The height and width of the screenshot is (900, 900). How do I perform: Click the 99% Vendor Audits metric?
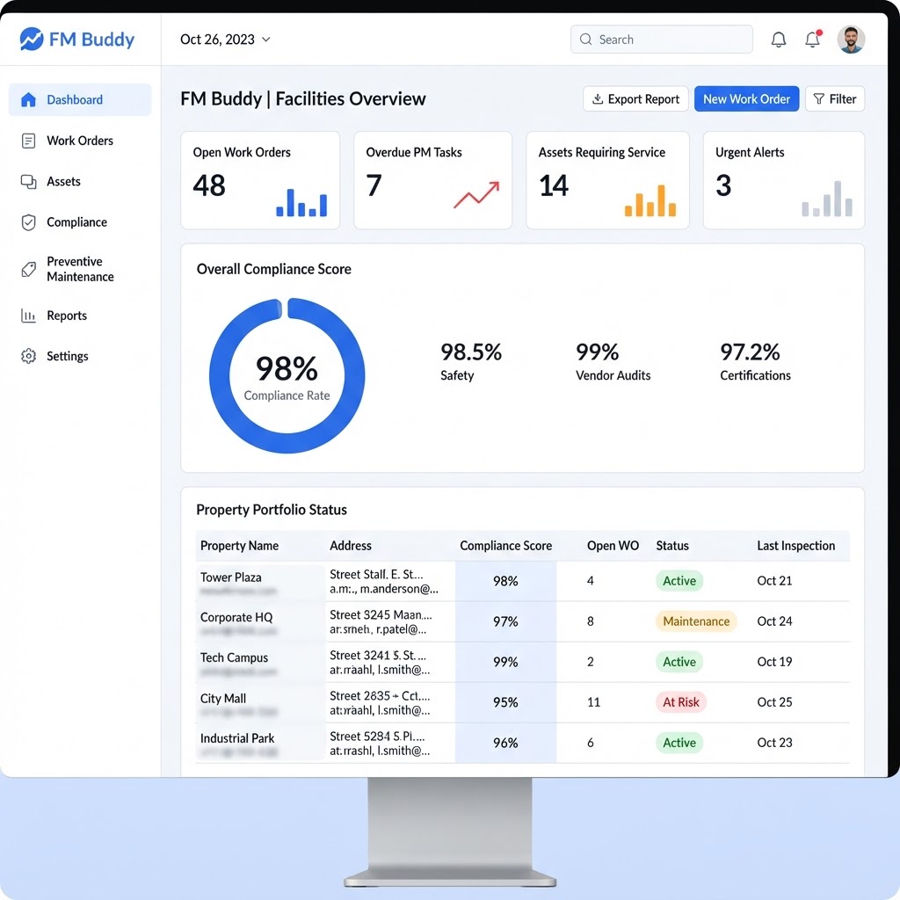tap(613, 361)
